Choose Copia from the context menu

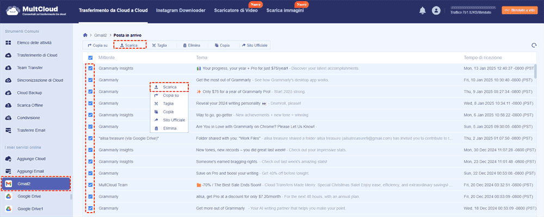pyautogui.click(x=169, y=112)
